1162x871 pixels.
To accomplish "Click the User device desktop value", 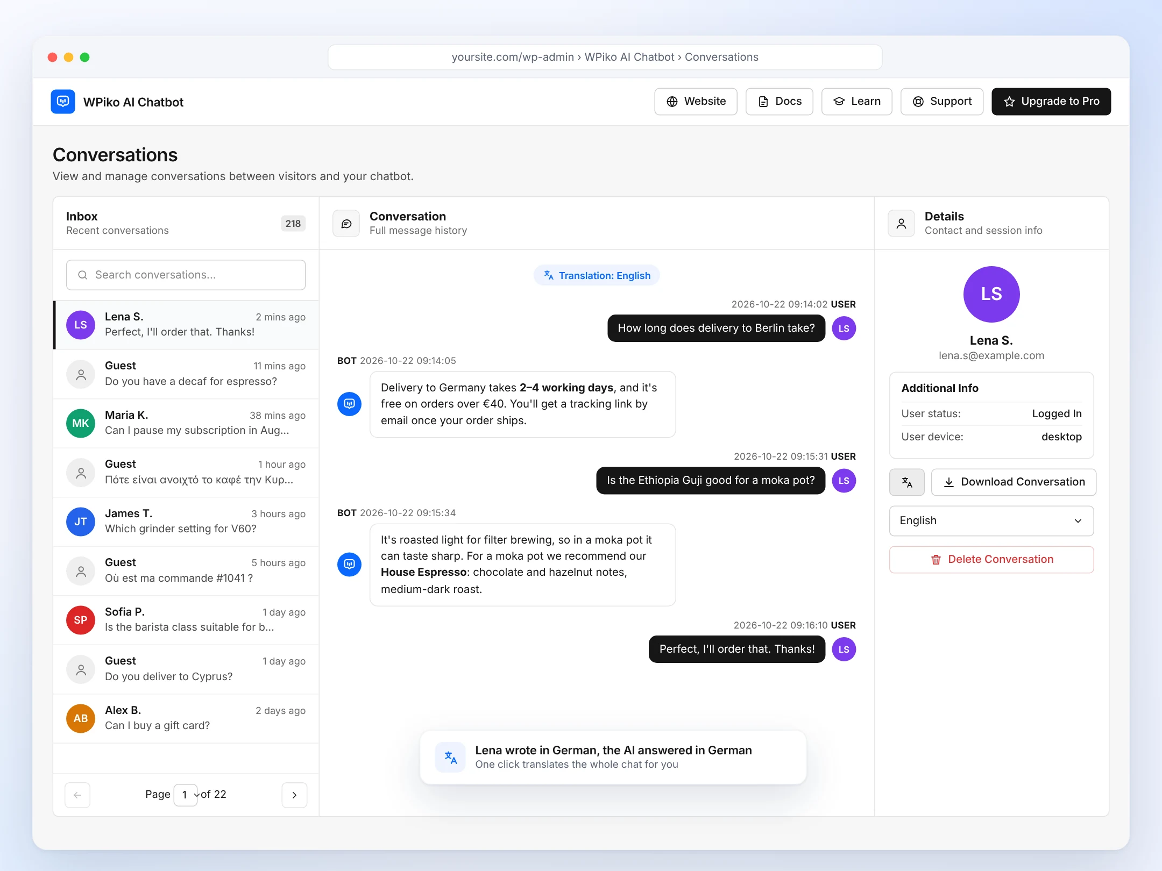I will 1061,437.
